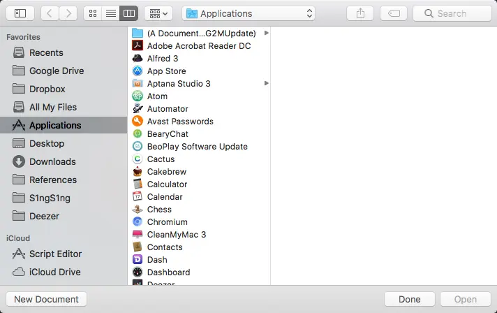Viewport: 497px width, 313px height.
Task: Click the Done button
Action: [410, 299]
